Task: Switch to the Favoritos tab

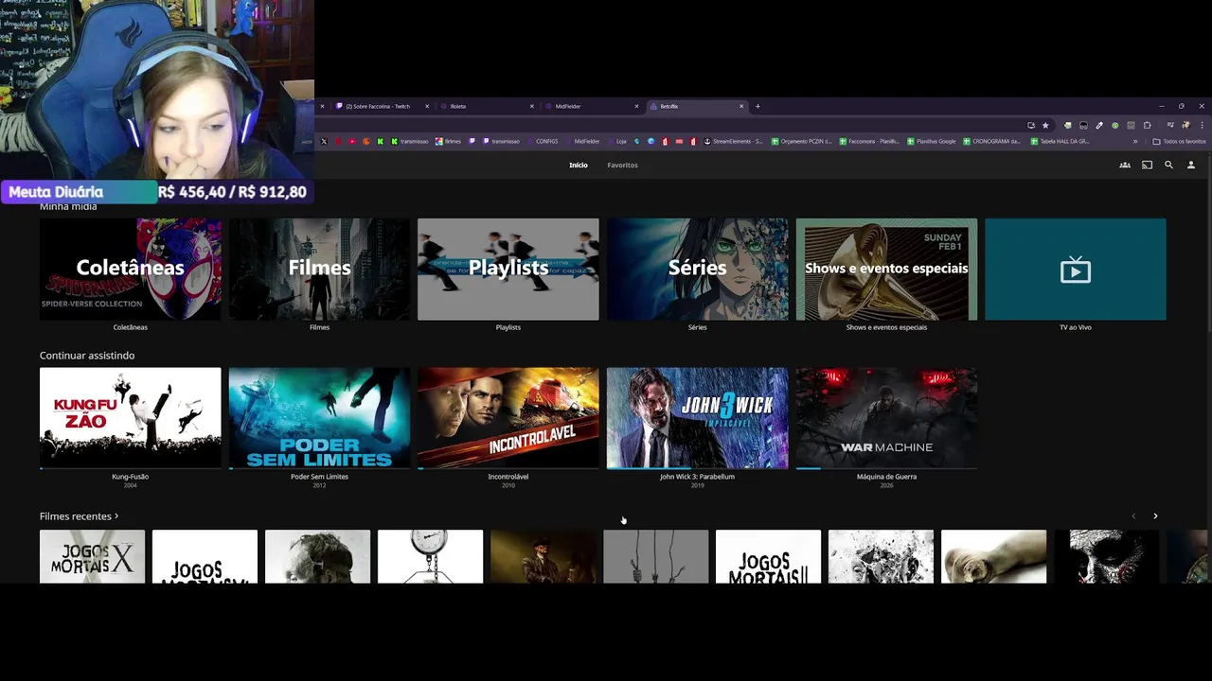Action: pos(622,165)
